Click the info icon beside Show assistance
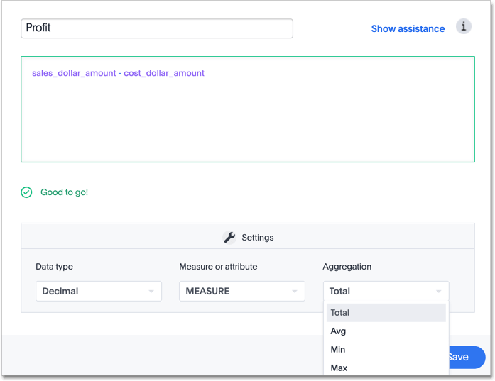Image resolution: width=495 pixels, height=381 pixels. pos(463,26)
